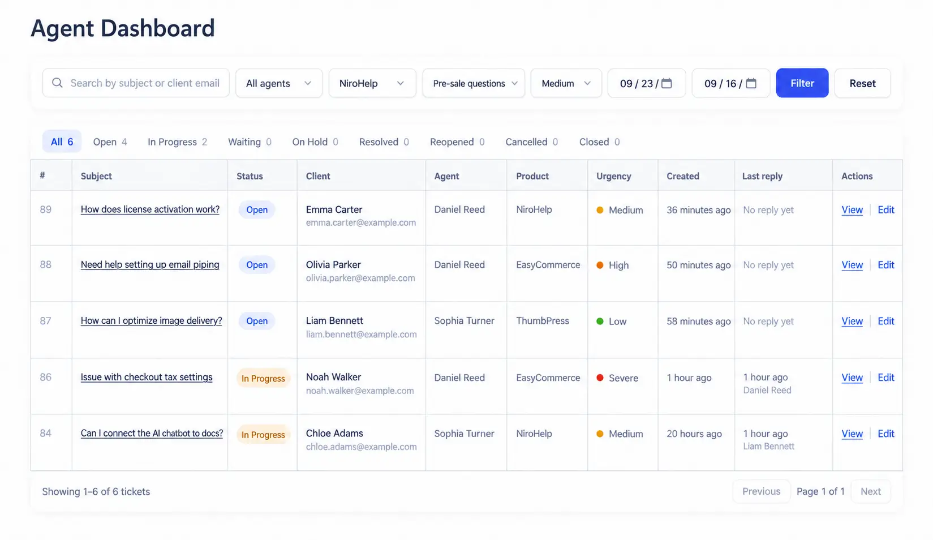This screenshot has width=933, height=540.
Task: Open the NiroHelp product dropdown
Action: pos(372,83)
